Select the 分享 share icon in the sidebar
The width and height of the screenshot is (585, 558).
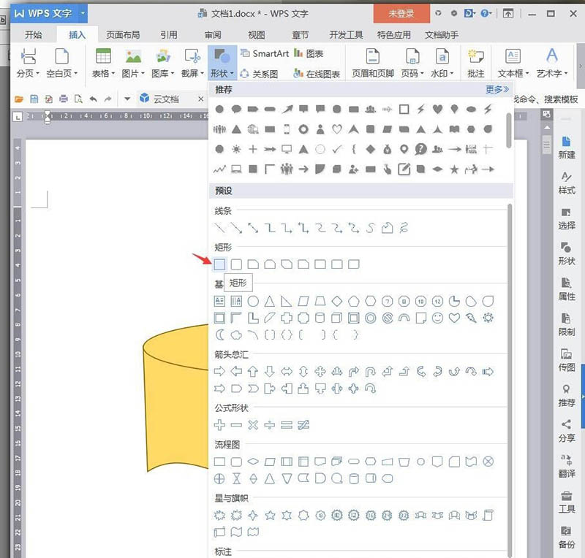566,429
